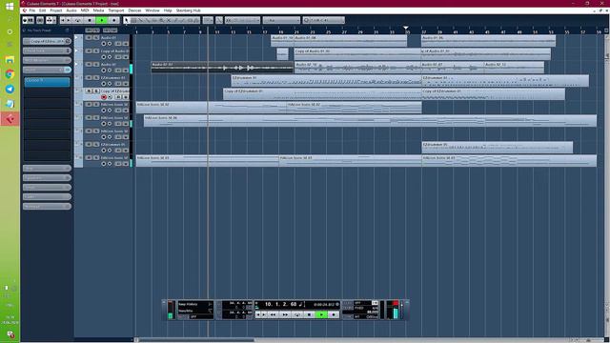Mute the Audio 01 track
The image size is (610, 343).
coord(89,38)
